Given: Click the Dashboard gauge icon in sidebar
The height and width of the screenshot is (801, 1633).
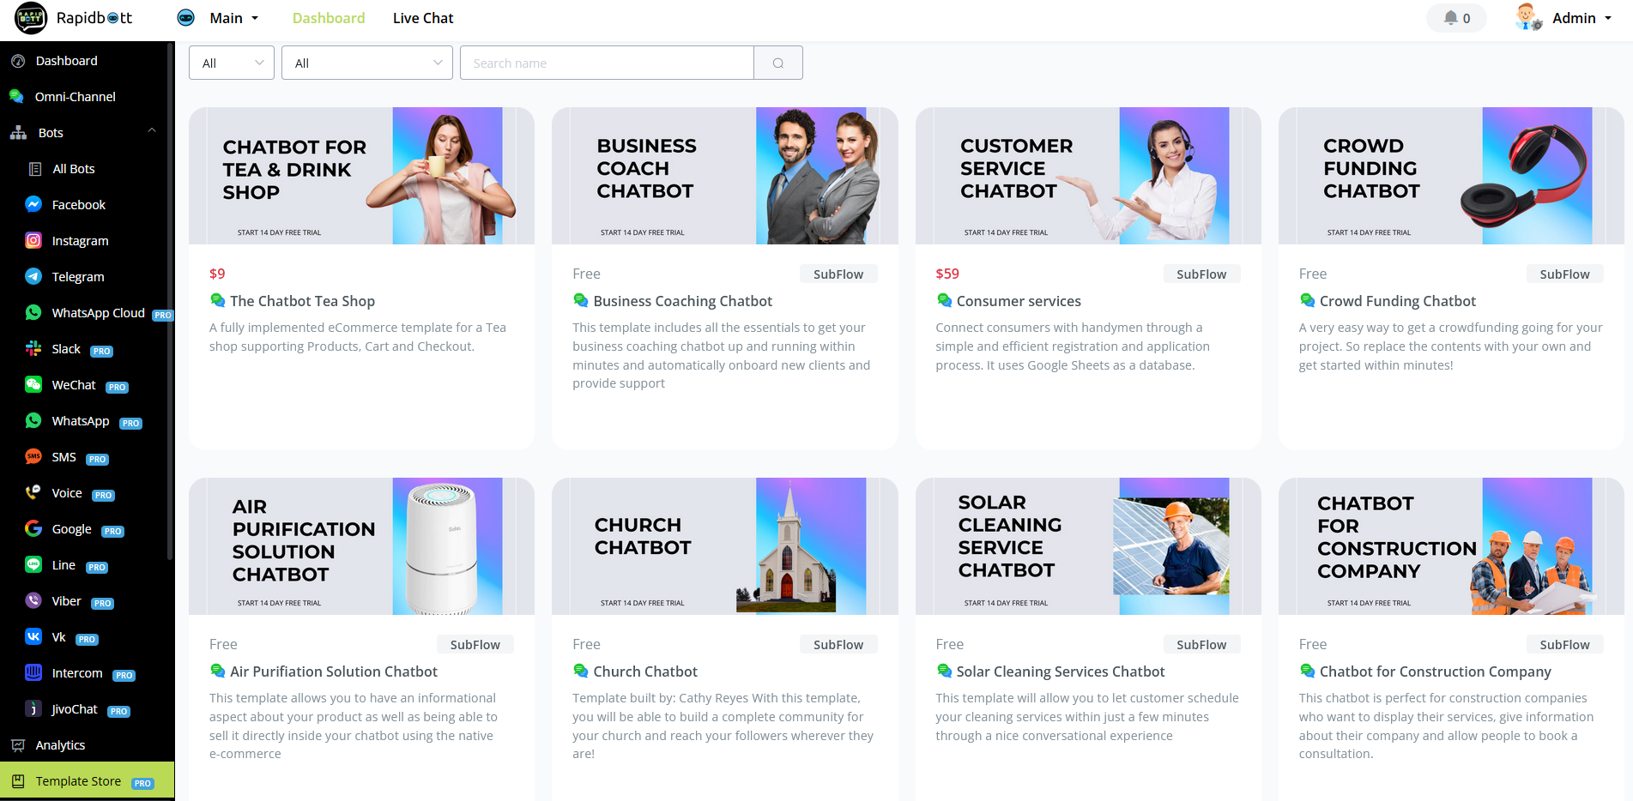Looking at the screenshot, I should (x=17, y=61).
